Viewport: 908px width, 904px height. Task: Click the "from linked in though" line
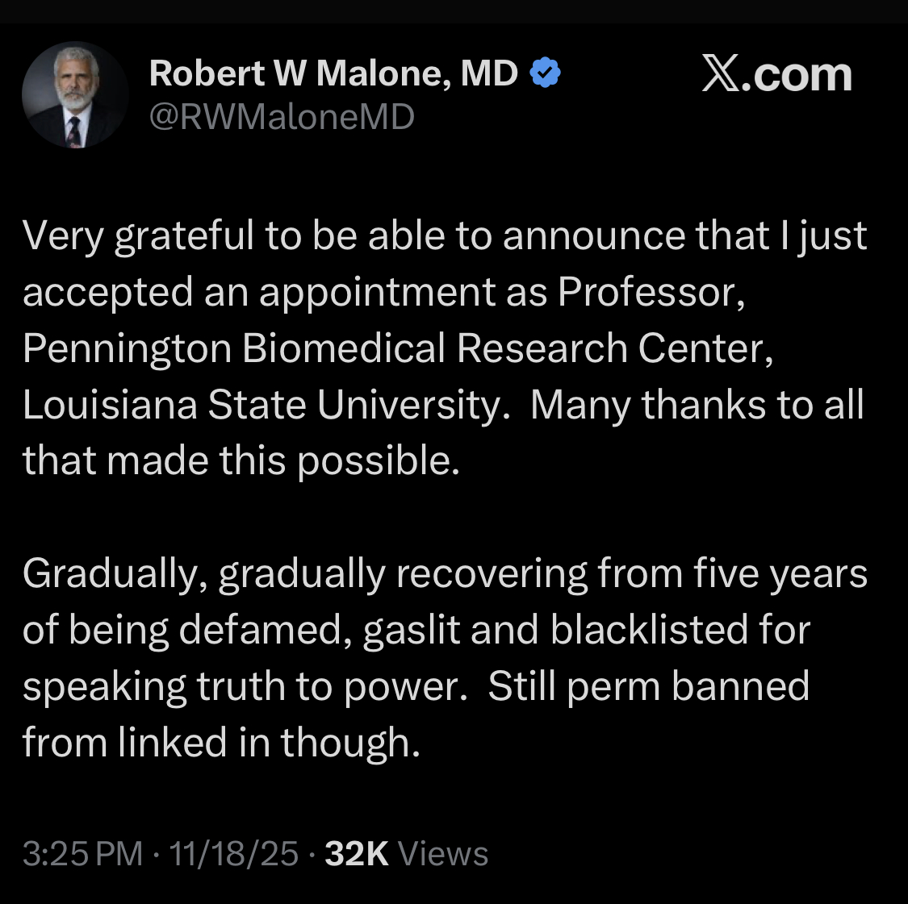coord(220,744)
